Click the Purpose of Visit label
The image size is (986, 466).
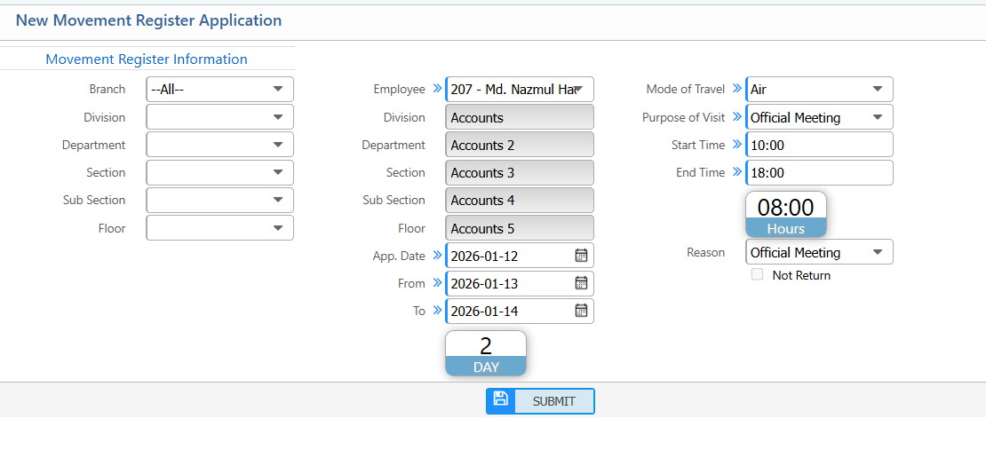coord(683,117)
